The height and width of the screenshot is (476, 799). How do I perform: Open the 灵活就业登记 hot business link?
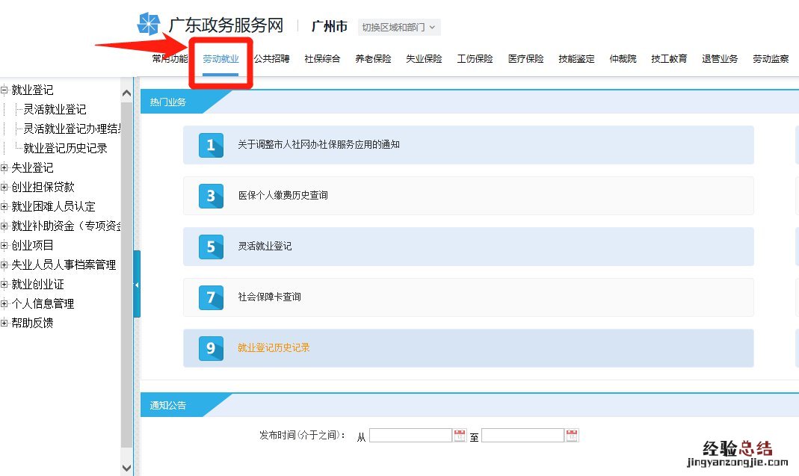(x=265, y=246)
